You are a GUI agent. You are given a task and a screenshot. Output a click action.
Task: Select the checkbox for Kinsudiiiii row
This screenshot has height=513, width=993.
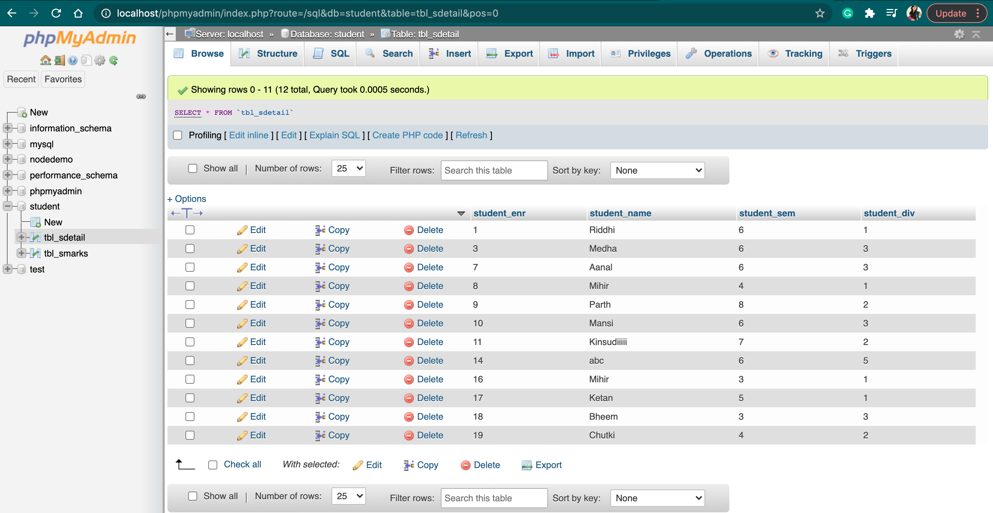click(x=190, y=342)
